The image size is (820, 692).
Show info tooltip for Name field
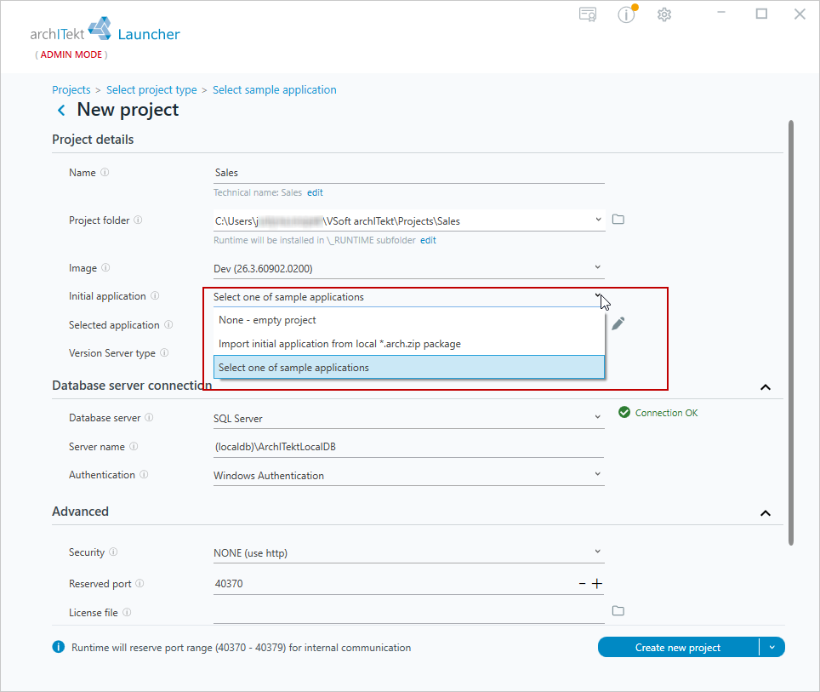pyautogui.click(x=105, y=172)
